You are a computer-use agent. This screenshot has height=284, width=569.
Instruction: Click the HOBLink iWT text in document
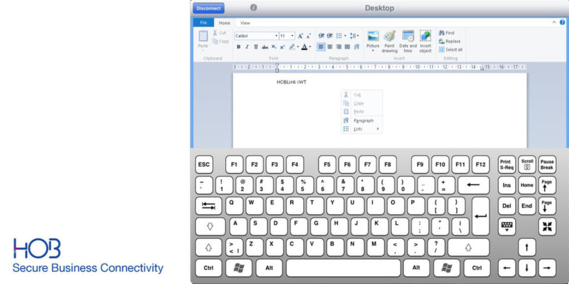pyautogui.click(x=292, y=82)
